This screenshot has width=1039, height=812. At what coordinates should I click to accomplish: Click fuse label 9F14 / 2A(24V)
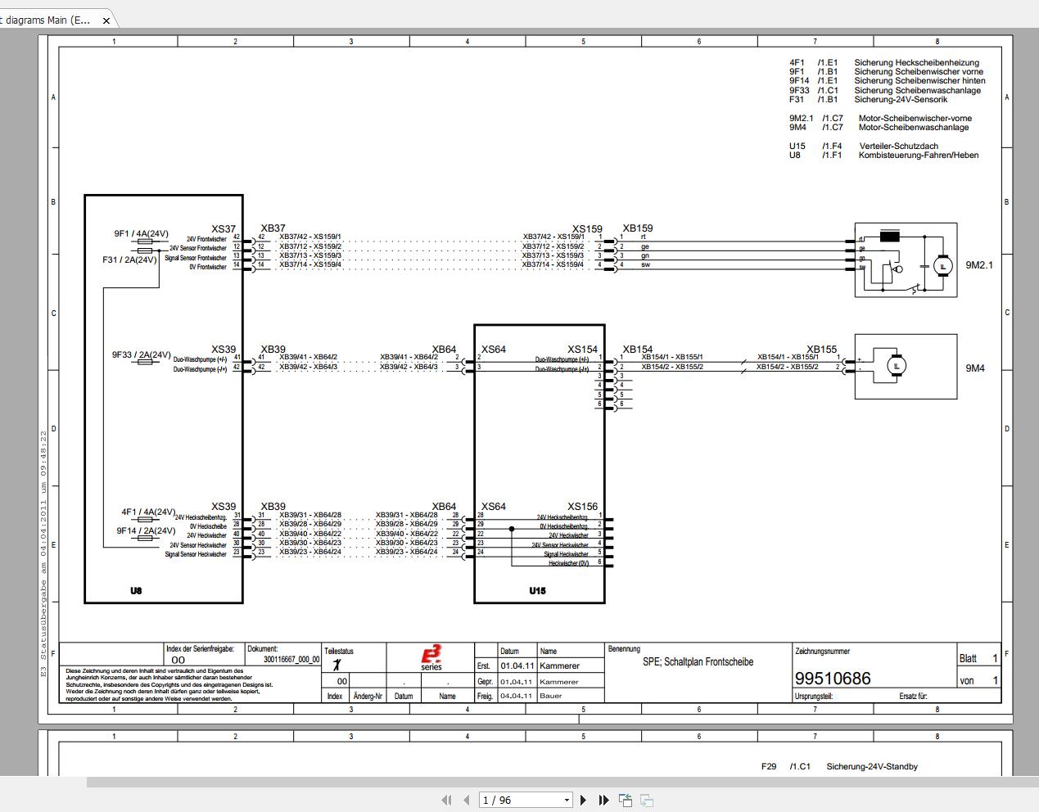(x=147, y=530)
